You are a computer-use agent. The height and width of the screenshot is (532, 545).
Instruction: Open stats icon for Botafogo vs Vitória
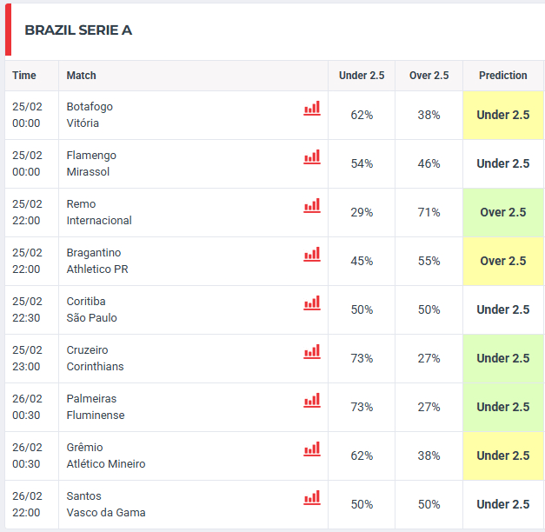coord(311,109)
